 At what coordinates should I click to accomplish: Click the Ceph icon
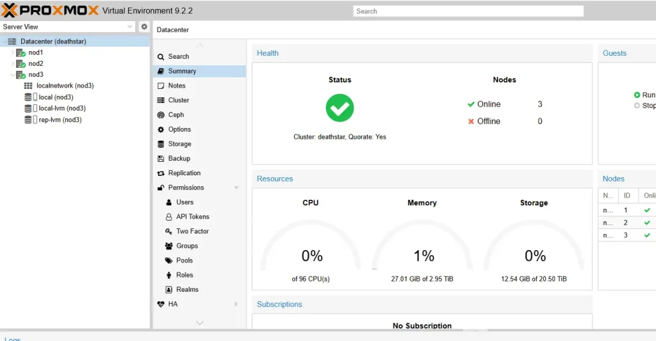click(161, 115)
